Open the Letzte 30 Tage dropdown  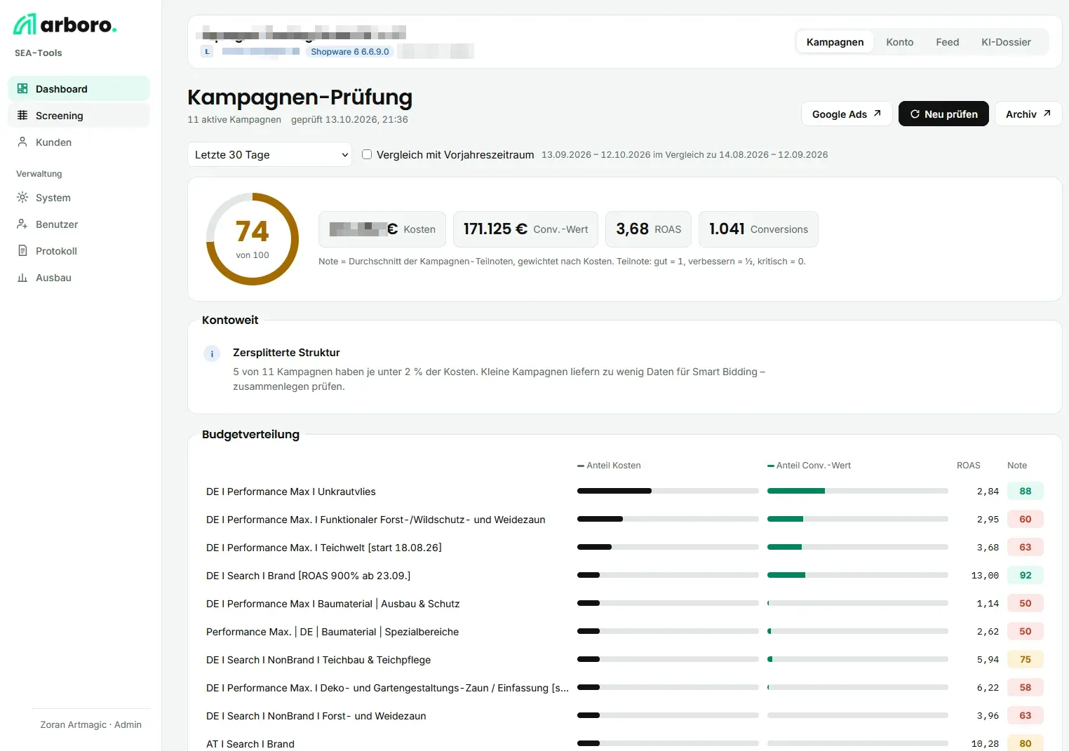(x=269, y=155)
